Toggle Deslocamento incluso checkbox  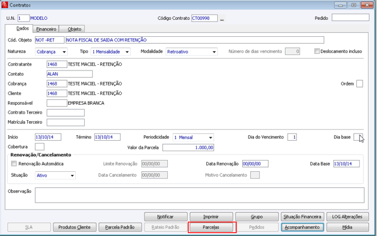(x=317, y=51)
